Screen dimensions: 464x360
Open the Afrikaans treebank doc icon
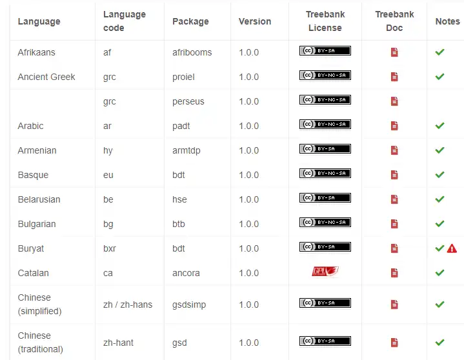[394, 52]
